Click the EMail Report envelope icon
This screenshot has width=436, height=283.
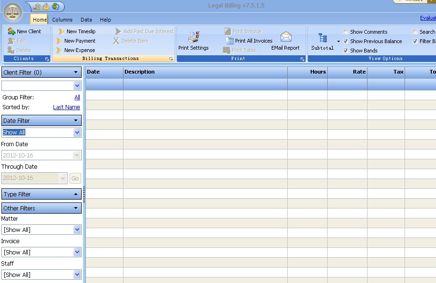(286, 37)
